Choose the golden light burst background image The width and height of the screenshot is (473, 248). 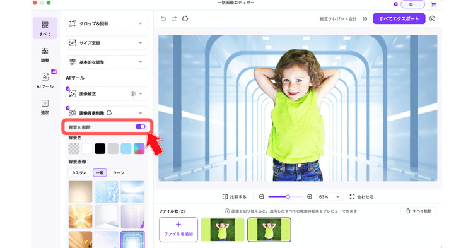[81, 216]
